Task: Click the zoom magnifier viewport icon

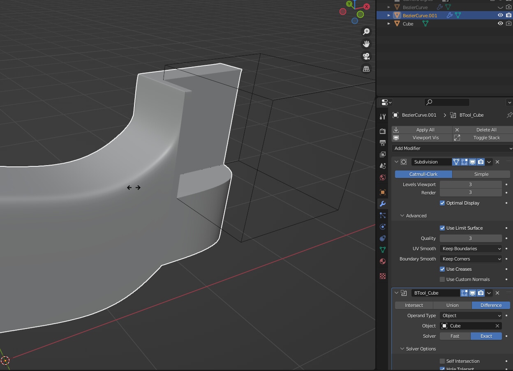Action: 366,32
